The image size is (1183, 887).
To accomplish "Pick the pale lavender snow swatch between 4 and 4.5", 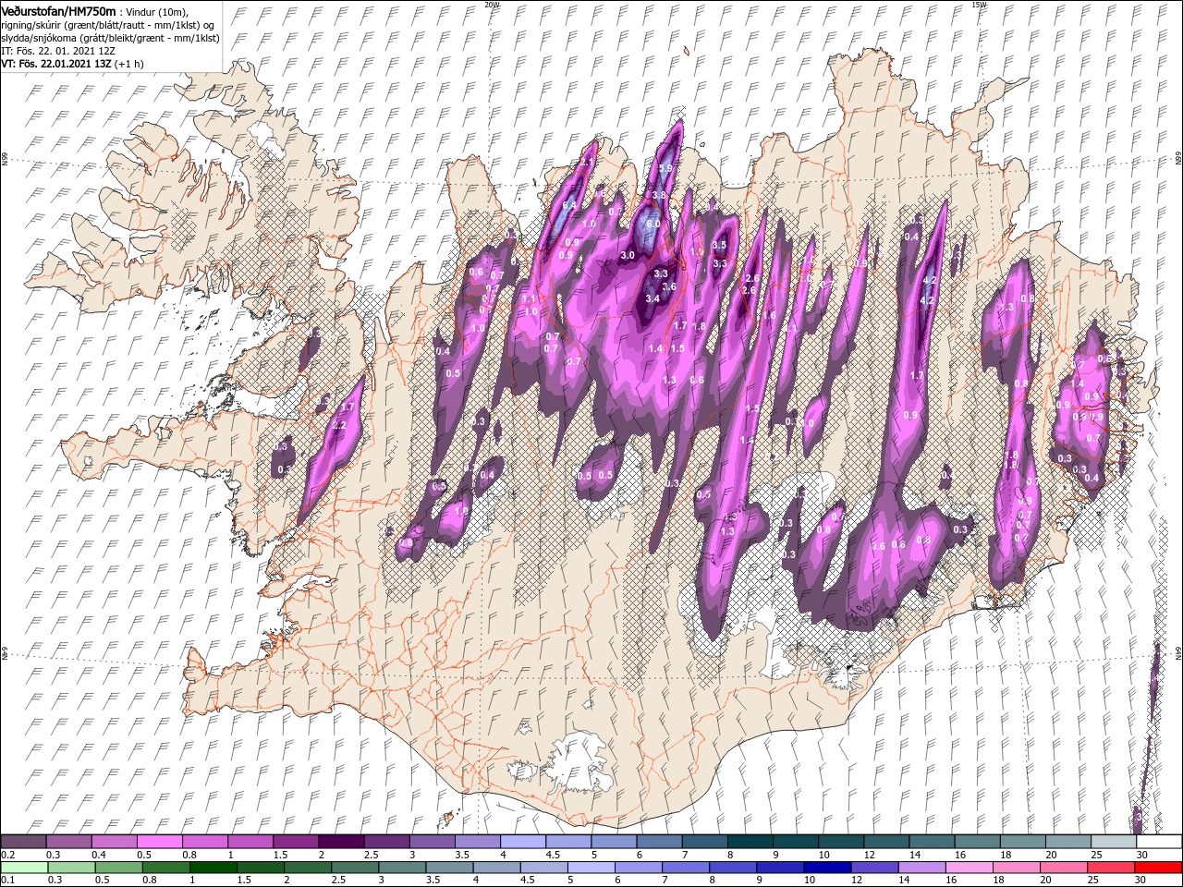I will [x=522, y=841].
